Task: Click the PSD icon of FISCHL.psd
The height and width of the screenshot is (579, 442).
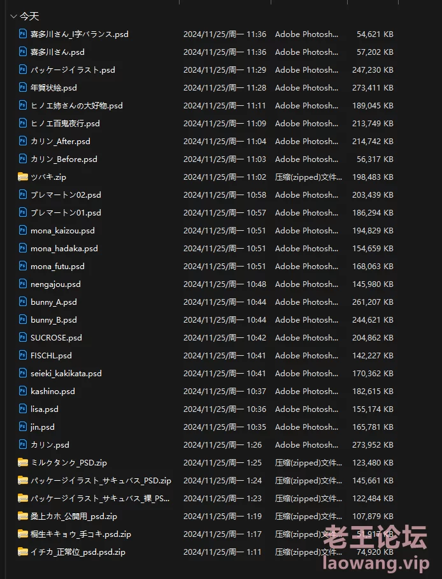Action: [23, 355]
